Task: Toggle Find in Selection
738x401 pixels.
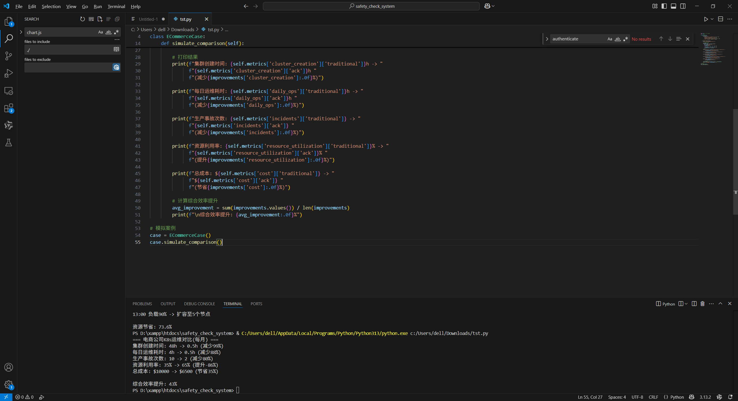Action: click(x=679, y=39)
